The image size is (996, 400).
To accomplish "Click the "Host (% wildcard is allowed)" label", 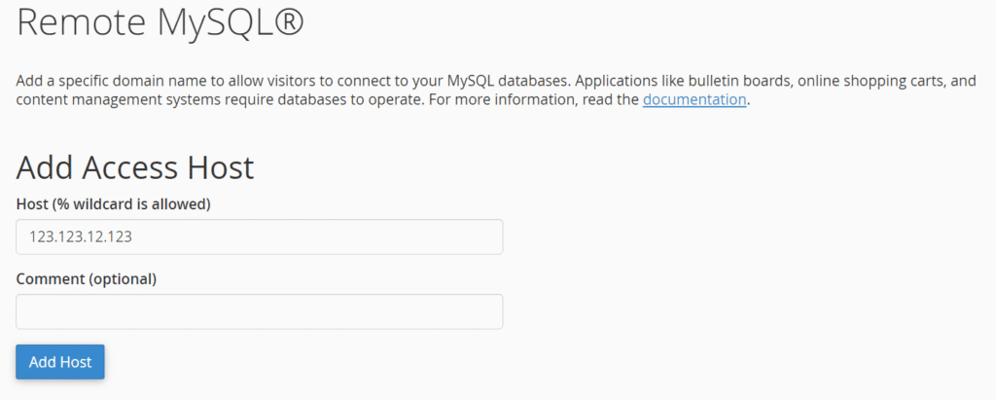I will click(x=114, y=203).
